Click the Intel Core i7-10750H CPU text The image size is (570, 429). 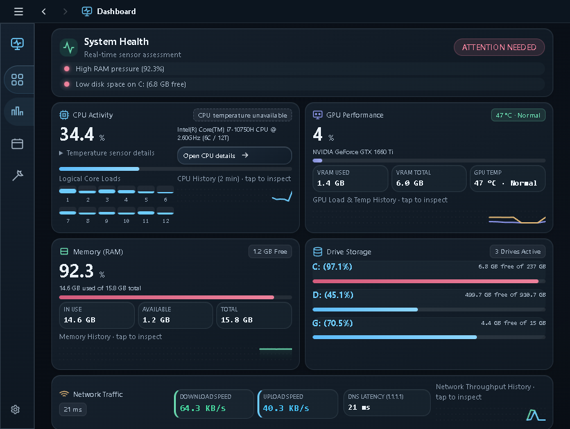click(x=227, y=134)
